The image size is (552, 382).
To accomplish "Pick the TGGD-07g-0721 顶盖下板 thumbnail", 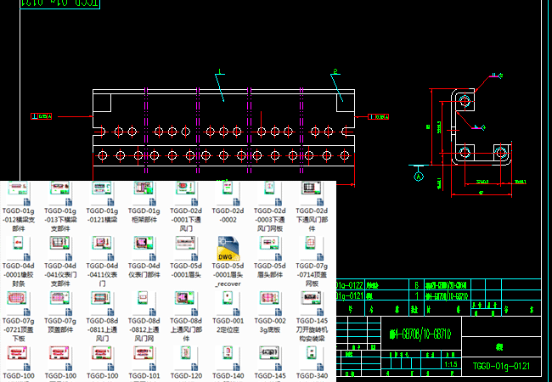I will click(x=17, y=299).
